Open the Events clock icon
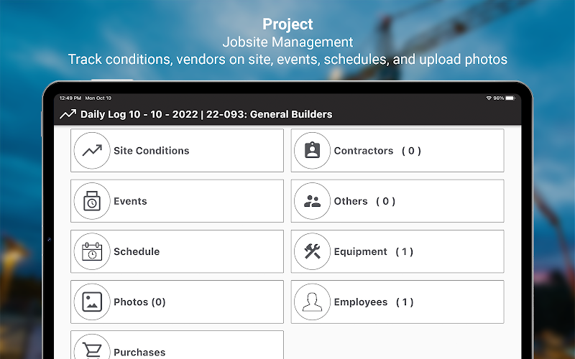 (92, 201)
